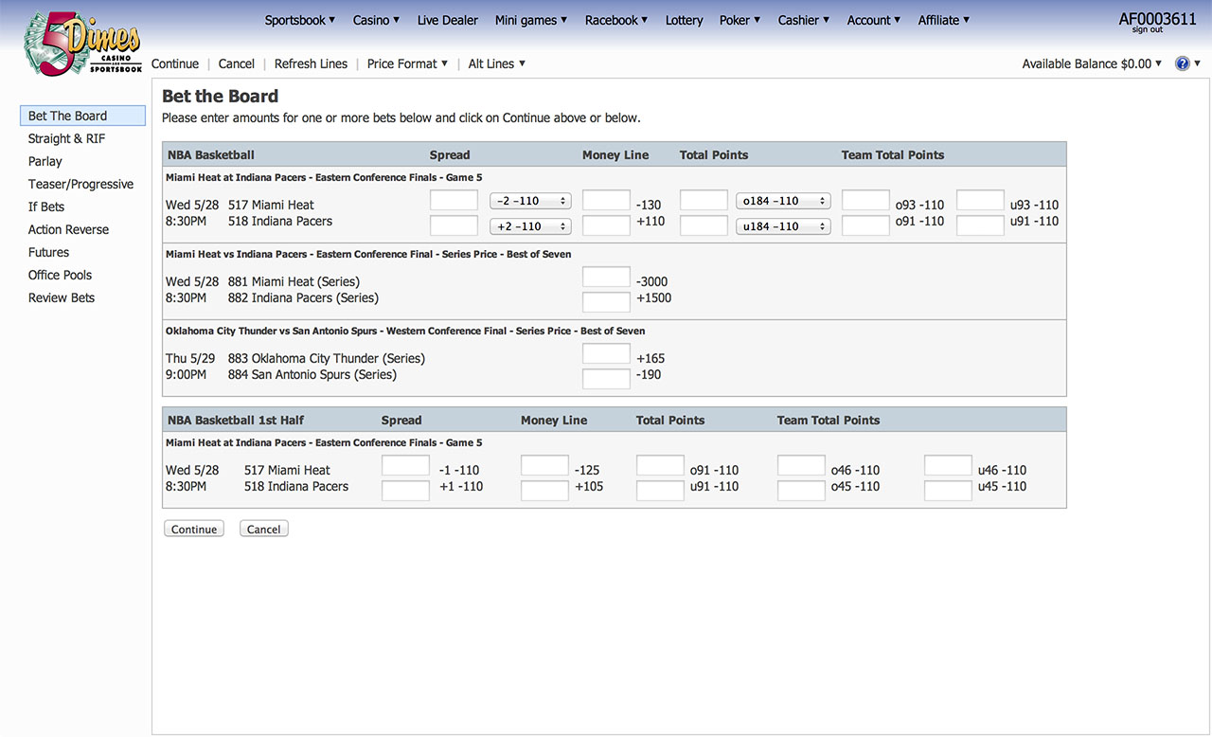Expand the Price Format menu

pyautogui.click(x=407, y=63)
